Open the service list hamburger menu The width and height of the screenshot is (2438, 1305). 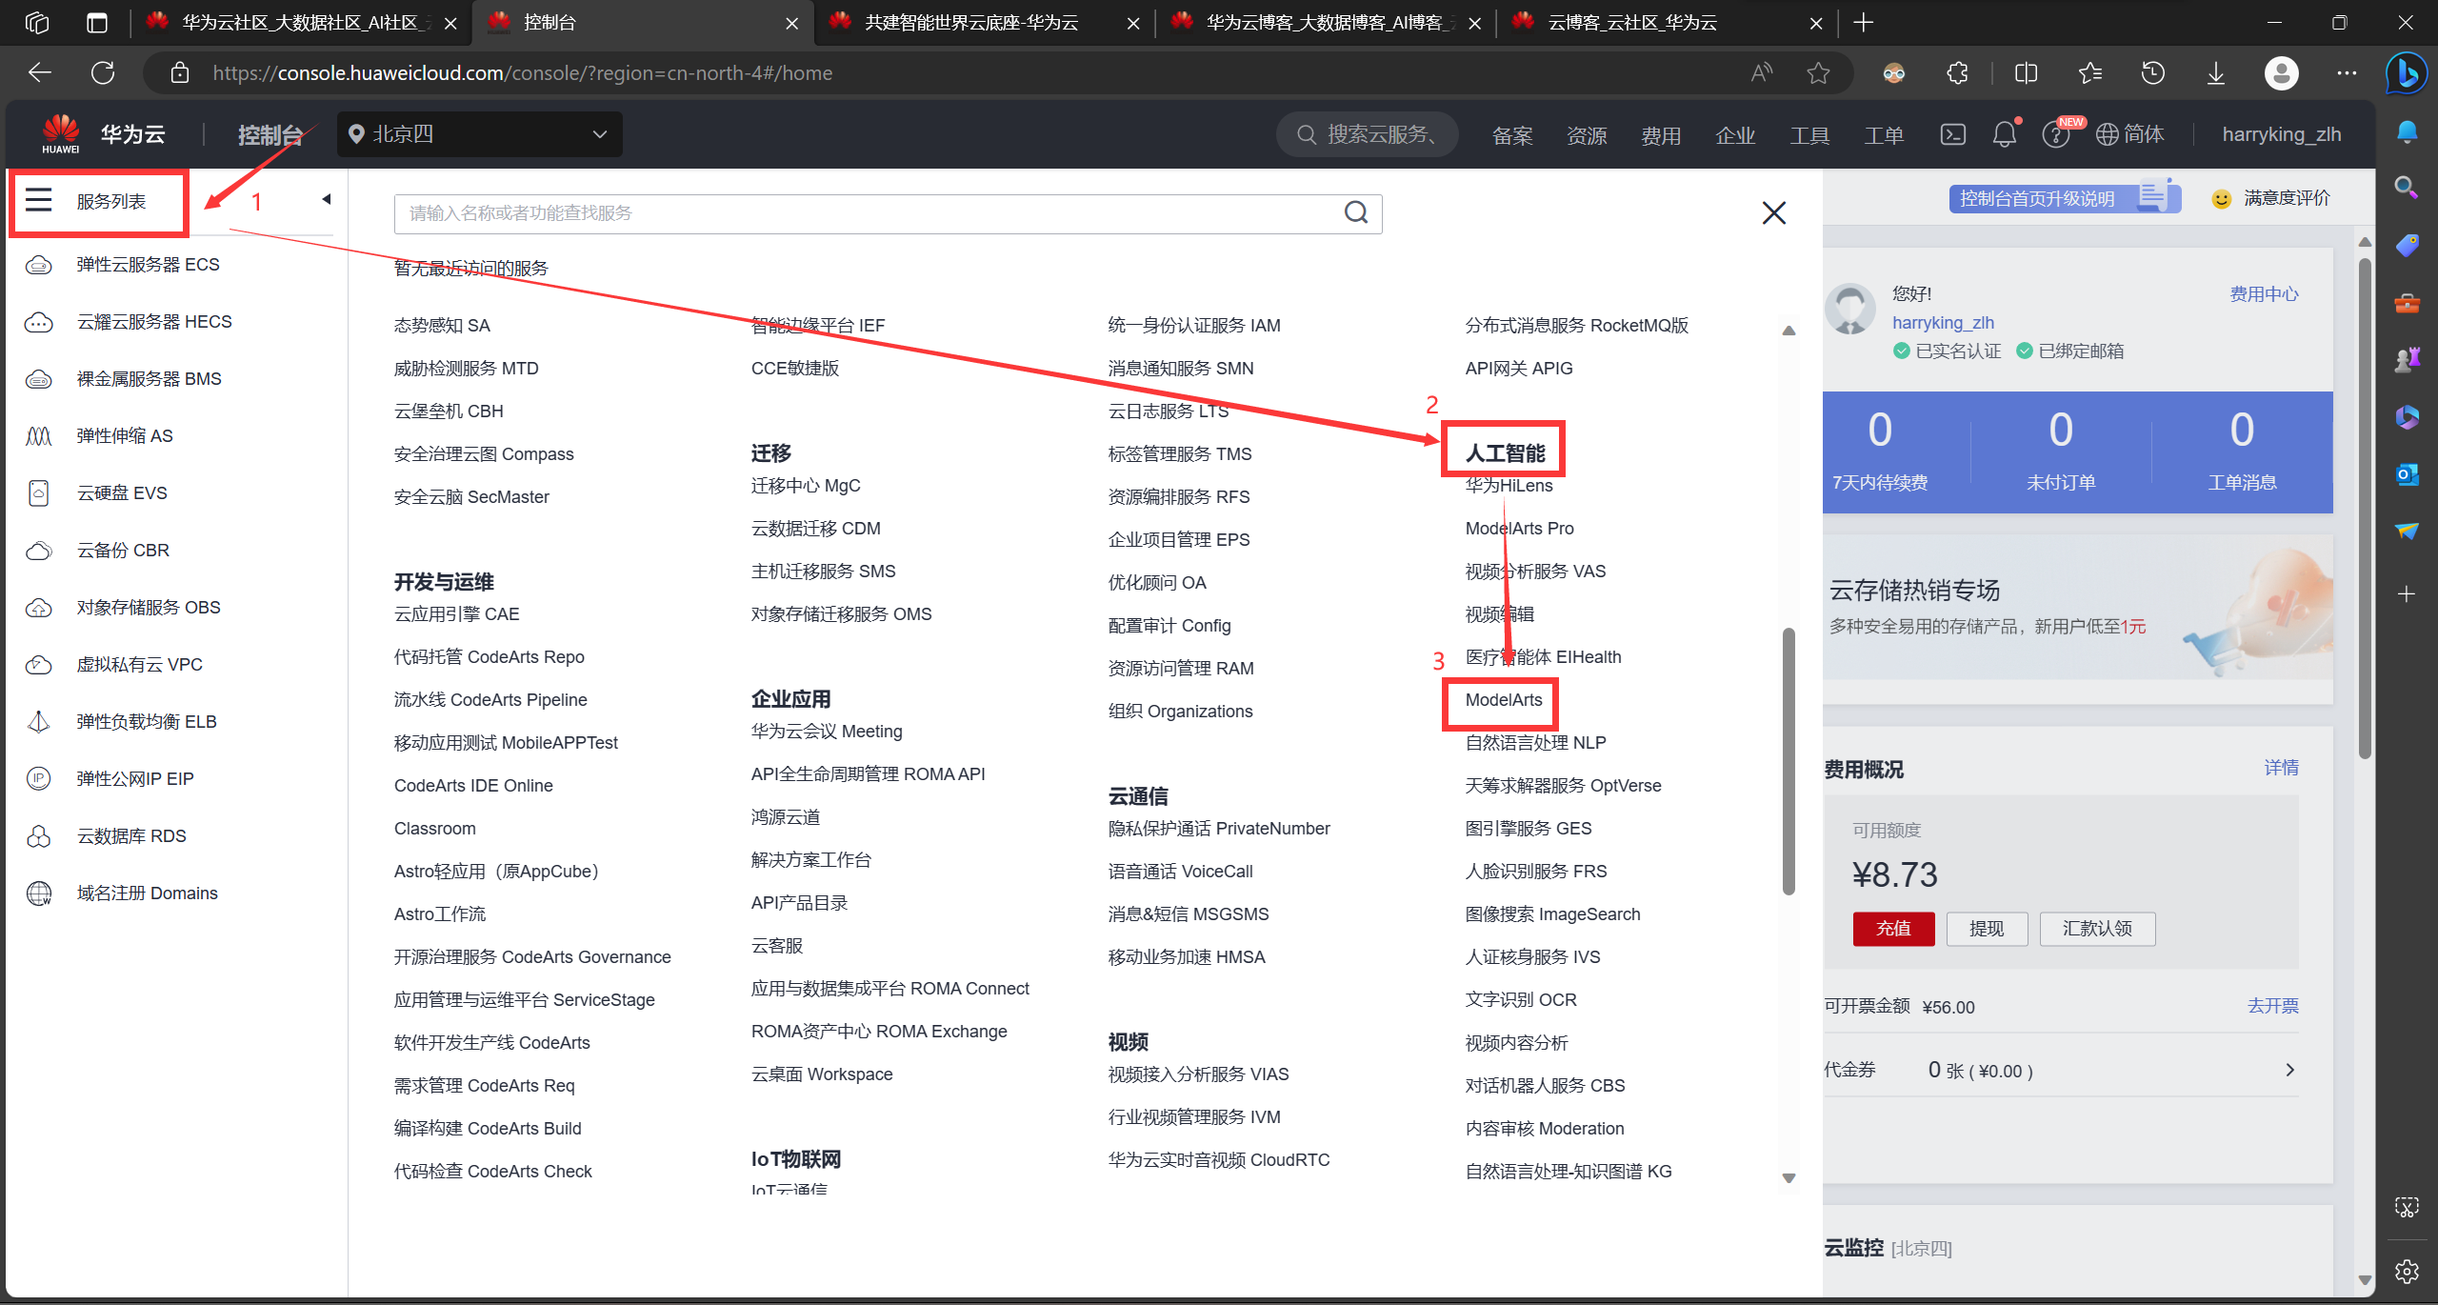pyautogui.click(x=39, y=200)
